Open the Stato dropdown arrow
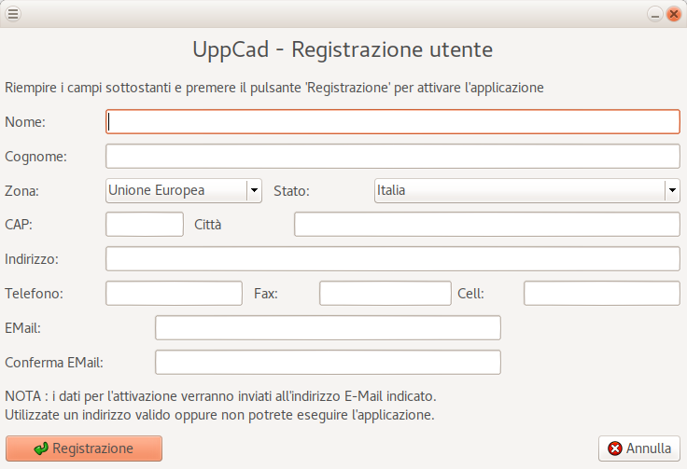The image size is (687, 469). [671, 190]
